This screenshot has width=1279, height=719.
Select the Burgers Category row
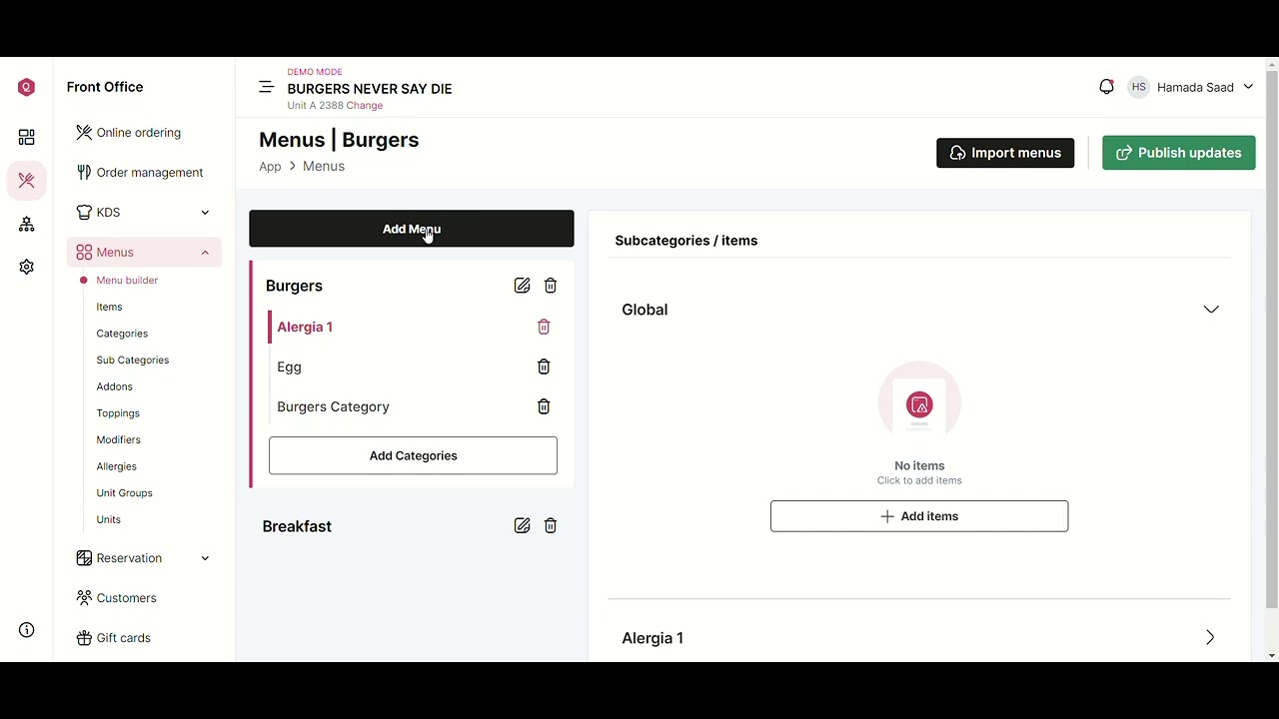pos(413,406)
